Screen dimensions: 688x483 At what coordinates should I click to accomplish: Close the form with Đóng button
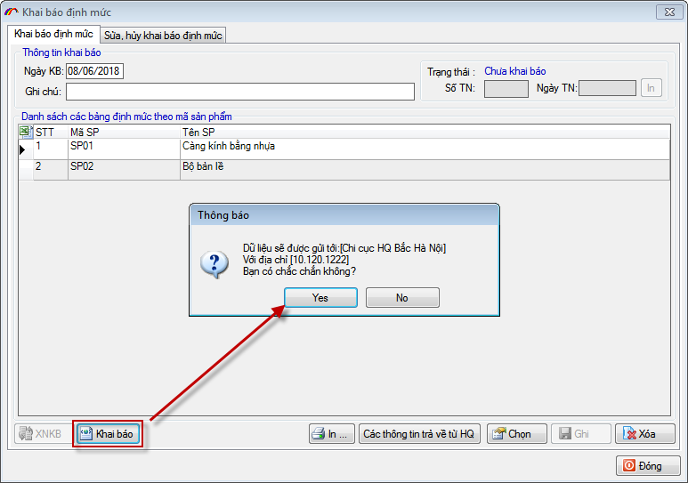tap(647, 465)
